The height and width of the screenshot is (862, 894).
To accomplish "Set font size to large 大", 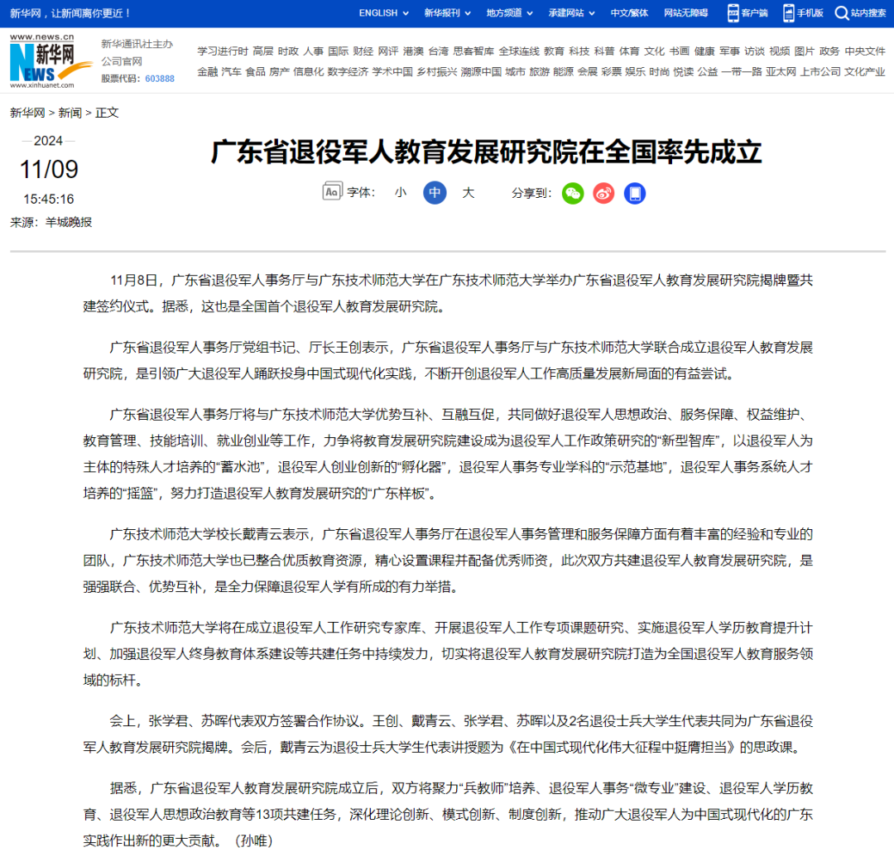I will (469, 193).
